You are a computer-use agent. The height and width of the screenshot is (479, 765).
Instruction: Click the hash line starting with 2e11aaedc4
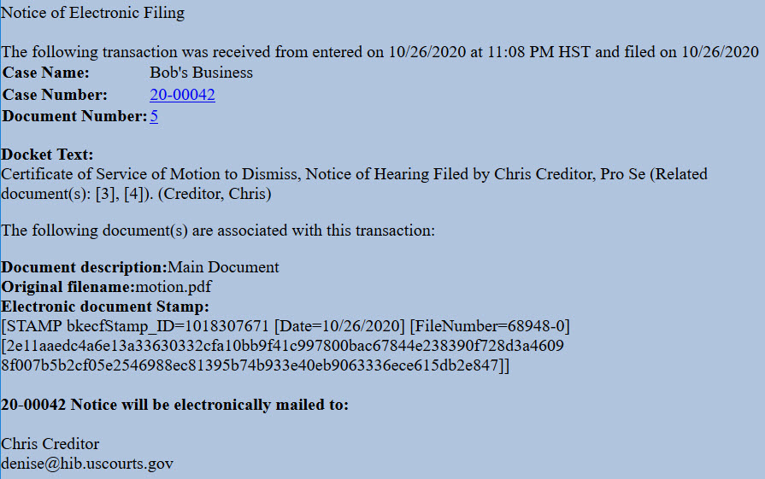[282, 346]
